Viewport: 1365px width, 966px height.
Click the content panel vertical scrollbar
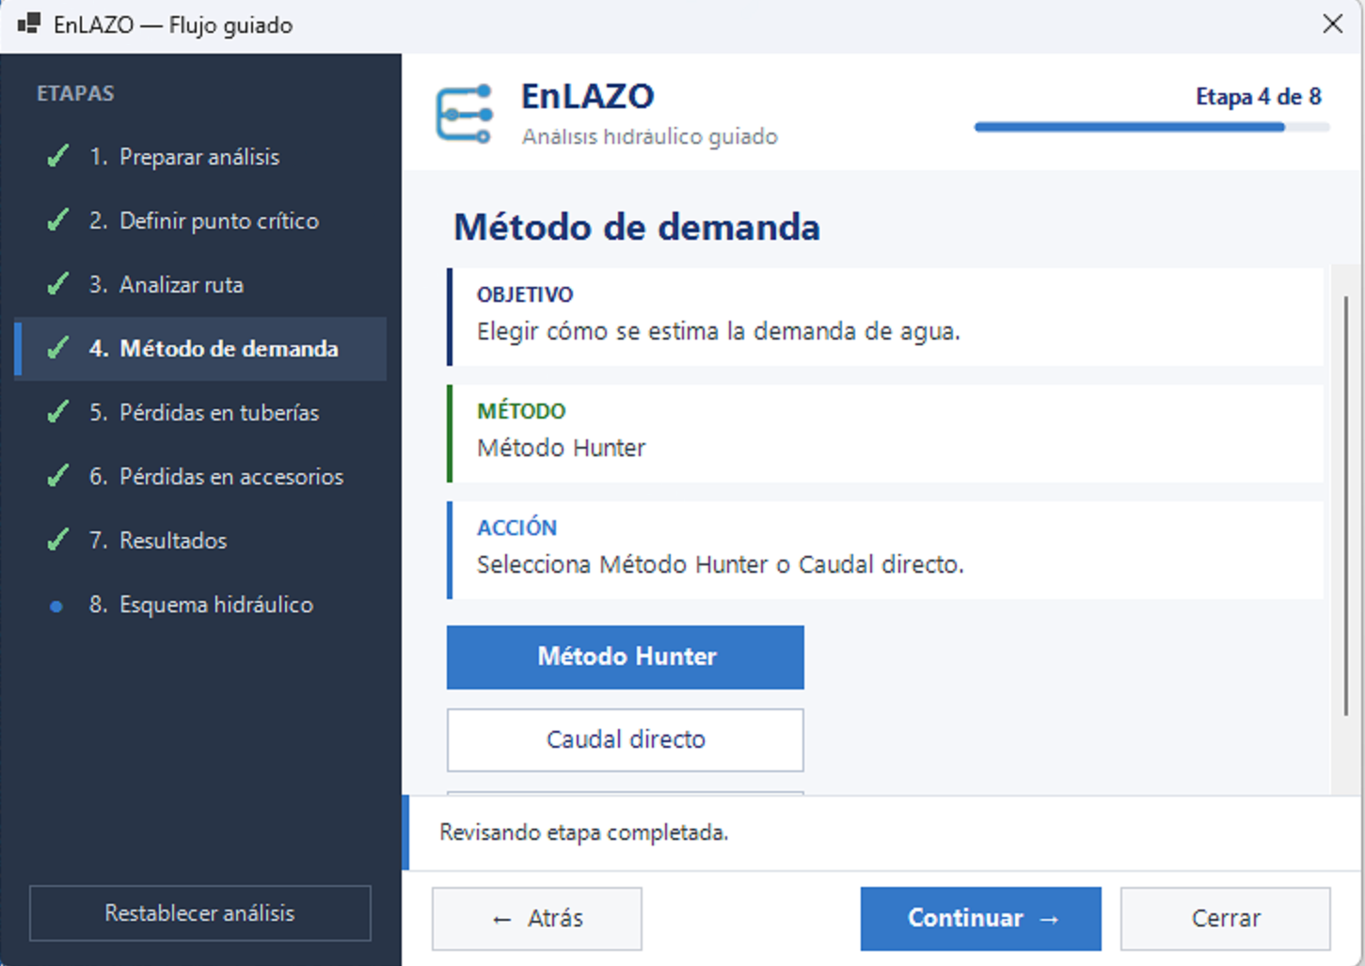pyautogui.click(x=1346, y=504)
